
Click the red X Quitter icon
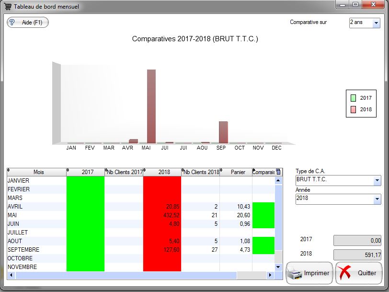[x=345, y=273]
